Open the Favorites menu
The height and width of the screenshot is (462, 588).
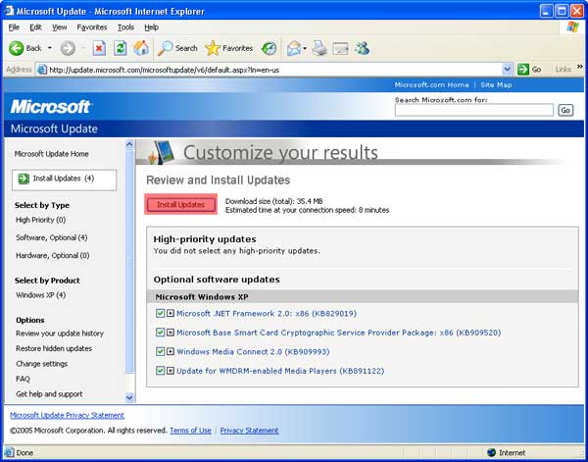92,27
